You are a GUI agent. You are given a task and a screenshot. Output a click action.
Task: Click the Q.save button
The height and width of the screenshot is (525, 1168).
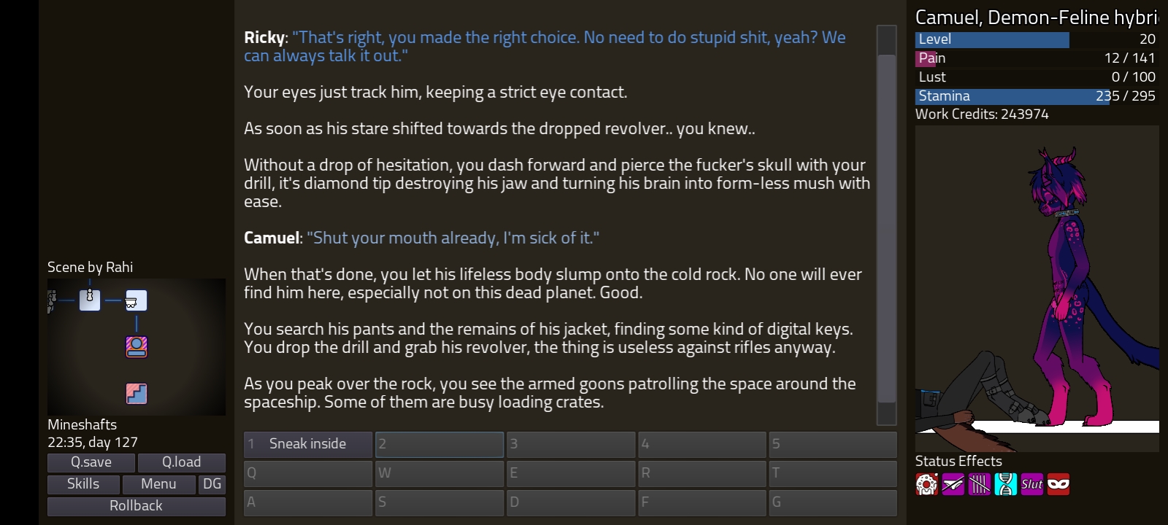click(91, 462)
